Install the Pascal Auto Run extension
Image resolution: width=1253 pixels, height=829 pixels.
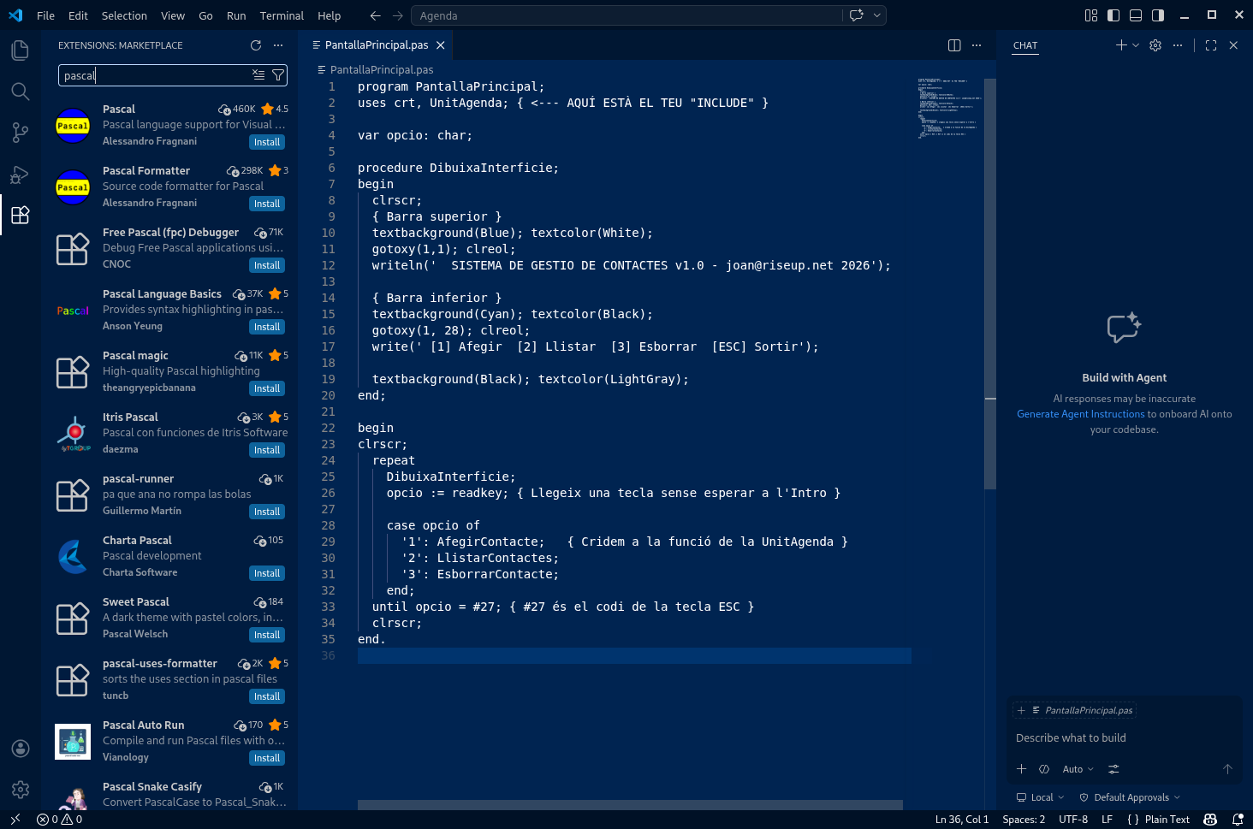[267, 758]
